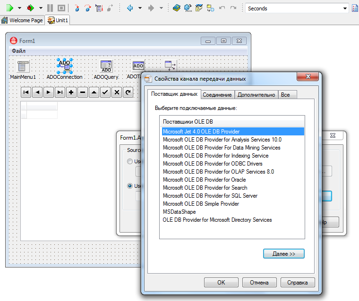The height and width of the screenshot is (301, 359).
Task: Click the notes with checkmark toolbar icon
Action: 199,8
